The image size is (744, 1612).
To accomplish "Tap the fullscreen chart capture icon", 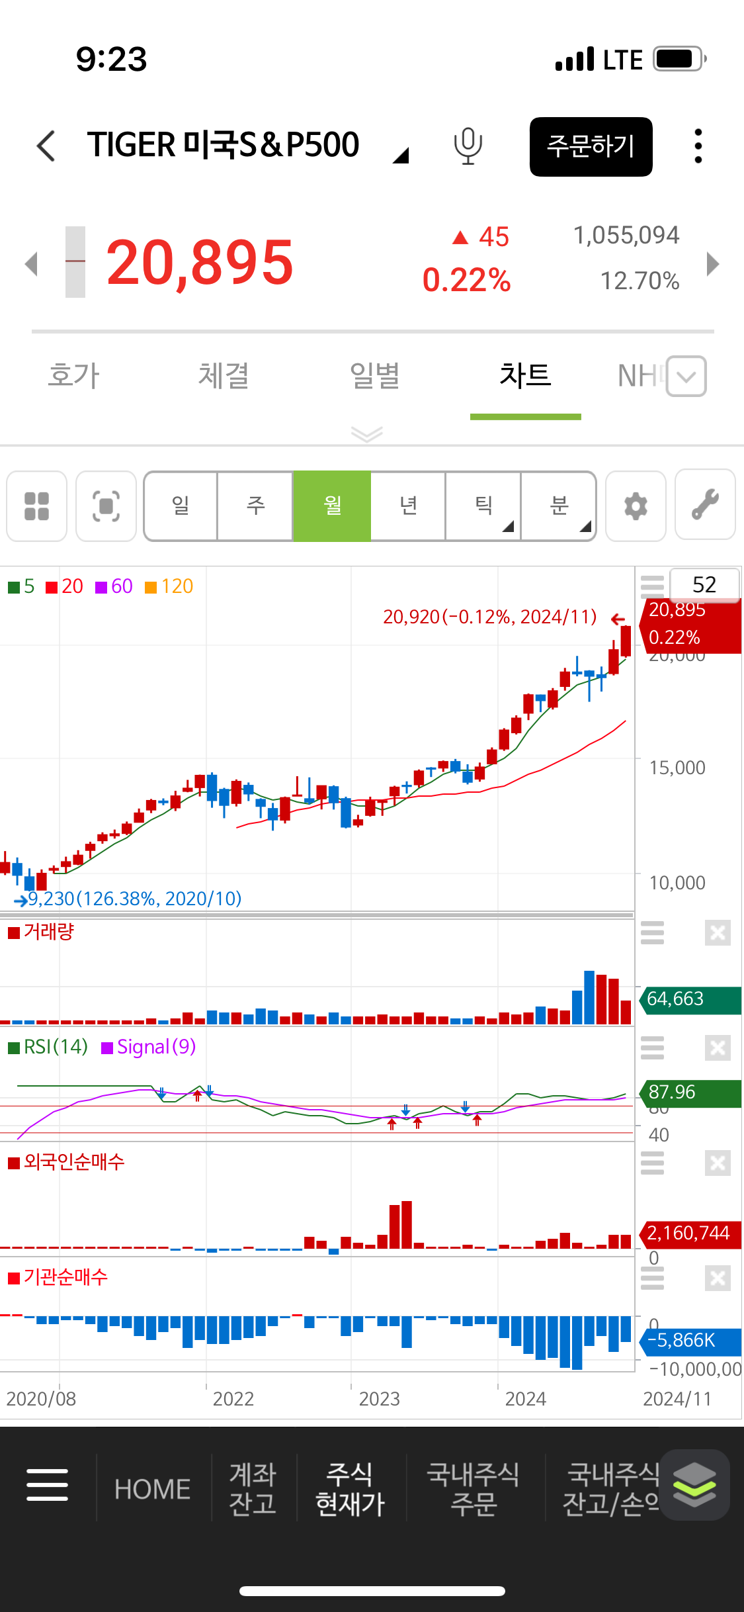I will 106,506.
